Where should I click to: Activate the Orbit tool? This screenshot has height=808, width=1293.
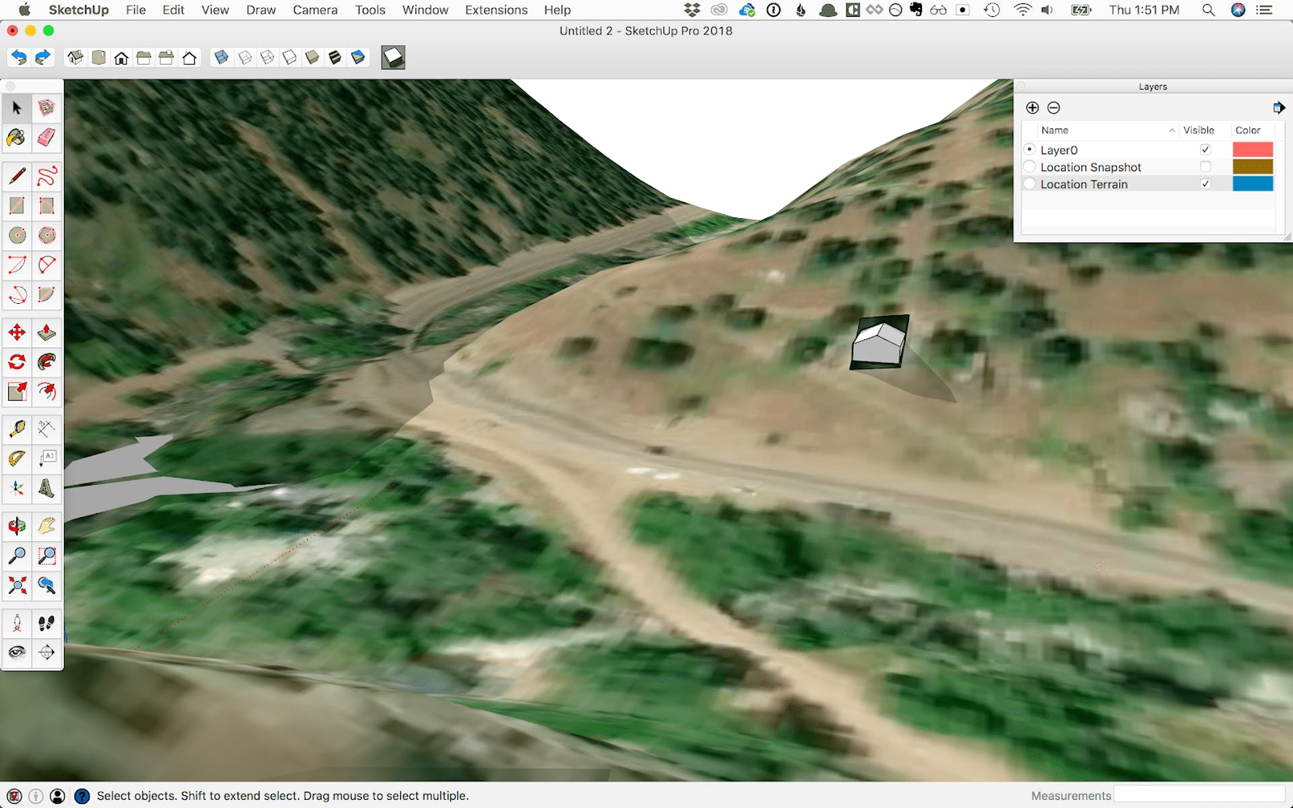pyautogui.click(x=17, y=526)
